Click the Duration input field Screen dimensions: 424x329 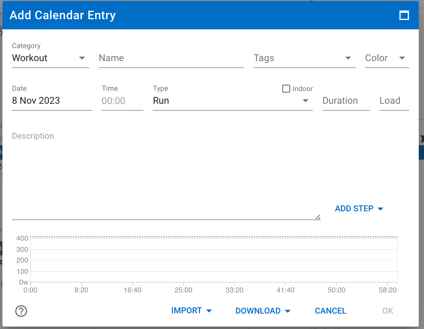pos(346,101)
